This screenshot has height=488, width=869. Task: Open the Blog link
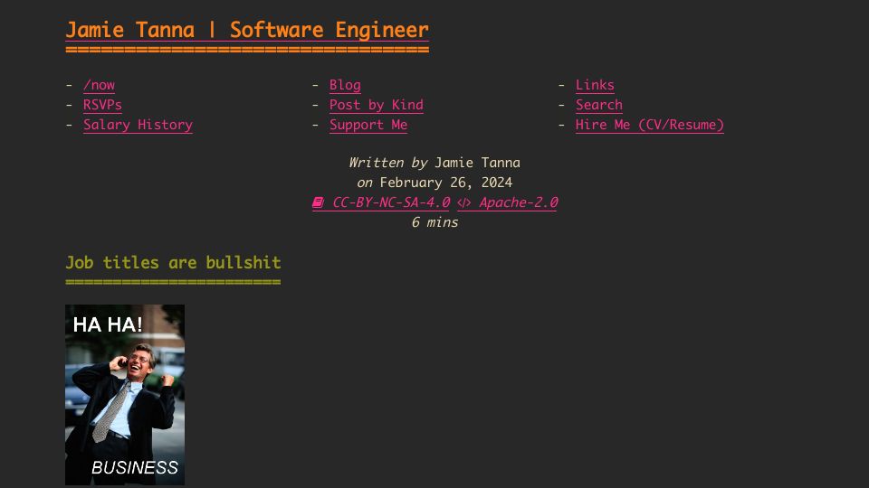[x=345, y=85]
